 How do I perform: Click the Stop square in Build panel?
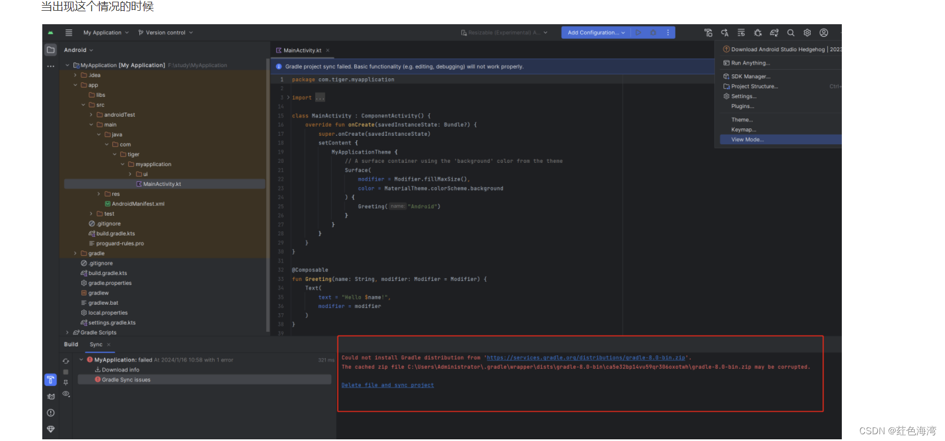point(66,372)
